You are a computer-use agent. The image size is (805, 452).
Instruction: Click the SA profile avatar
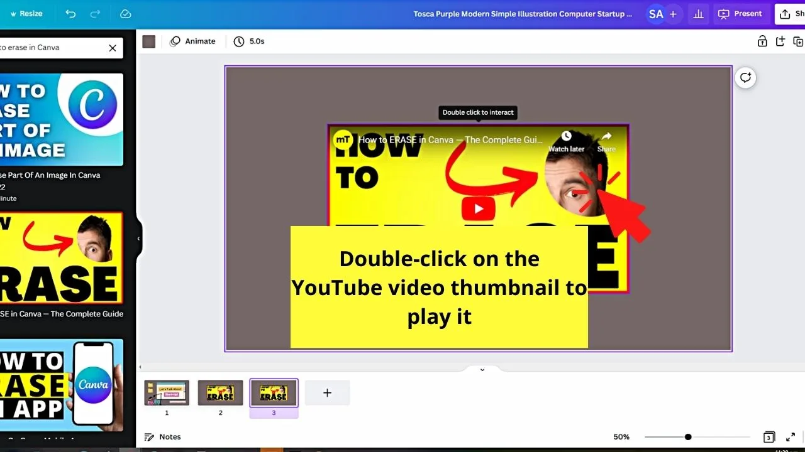click(x=656, y=14)
